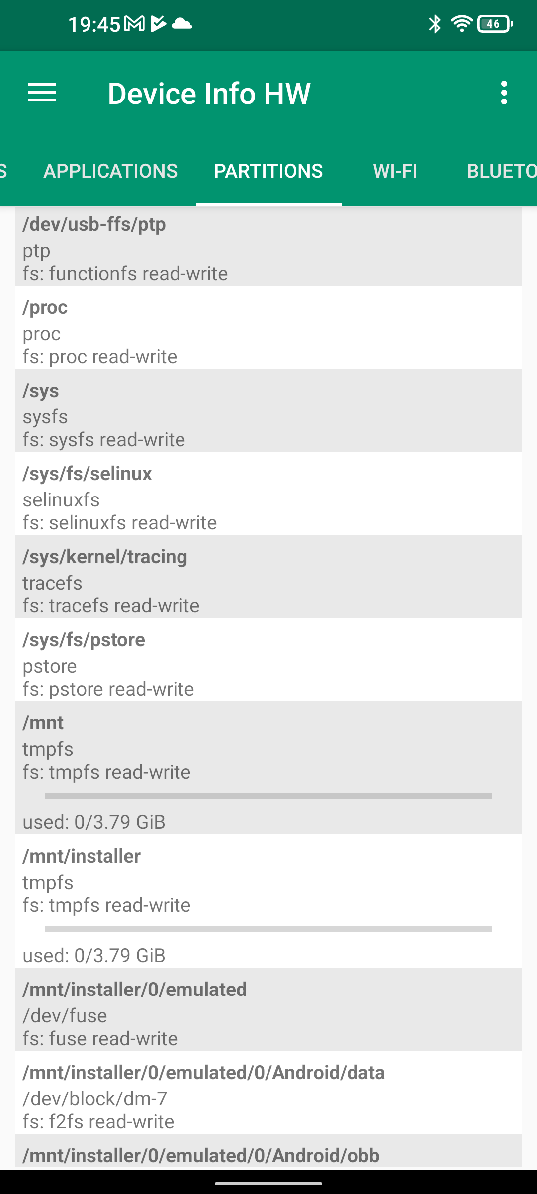Select the /proc partition entry

tap(268, 331)
